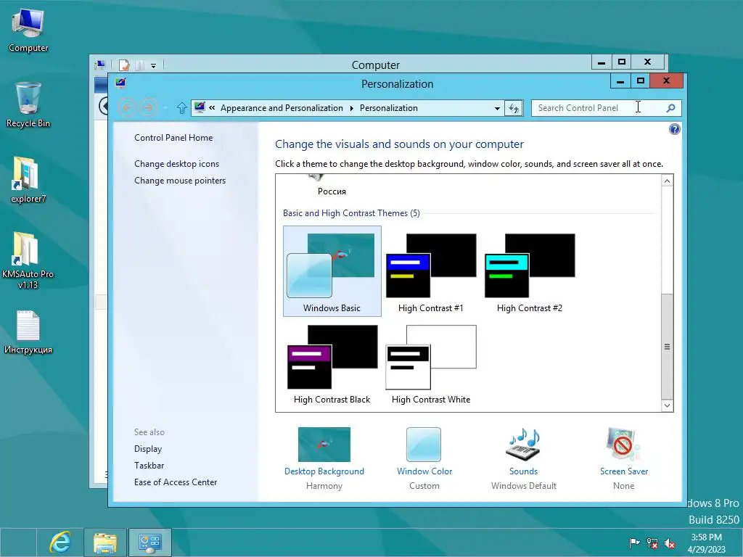This screenshot has height=557, width=743.
Task: Click the Sounds link text
Action: pyautogui.click(x=524, y=471)
